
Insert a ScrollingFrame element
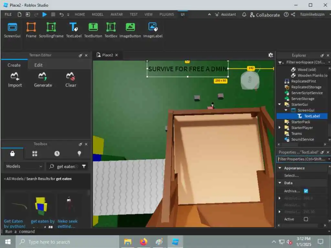pyautogui.click(x=51, y=30)
